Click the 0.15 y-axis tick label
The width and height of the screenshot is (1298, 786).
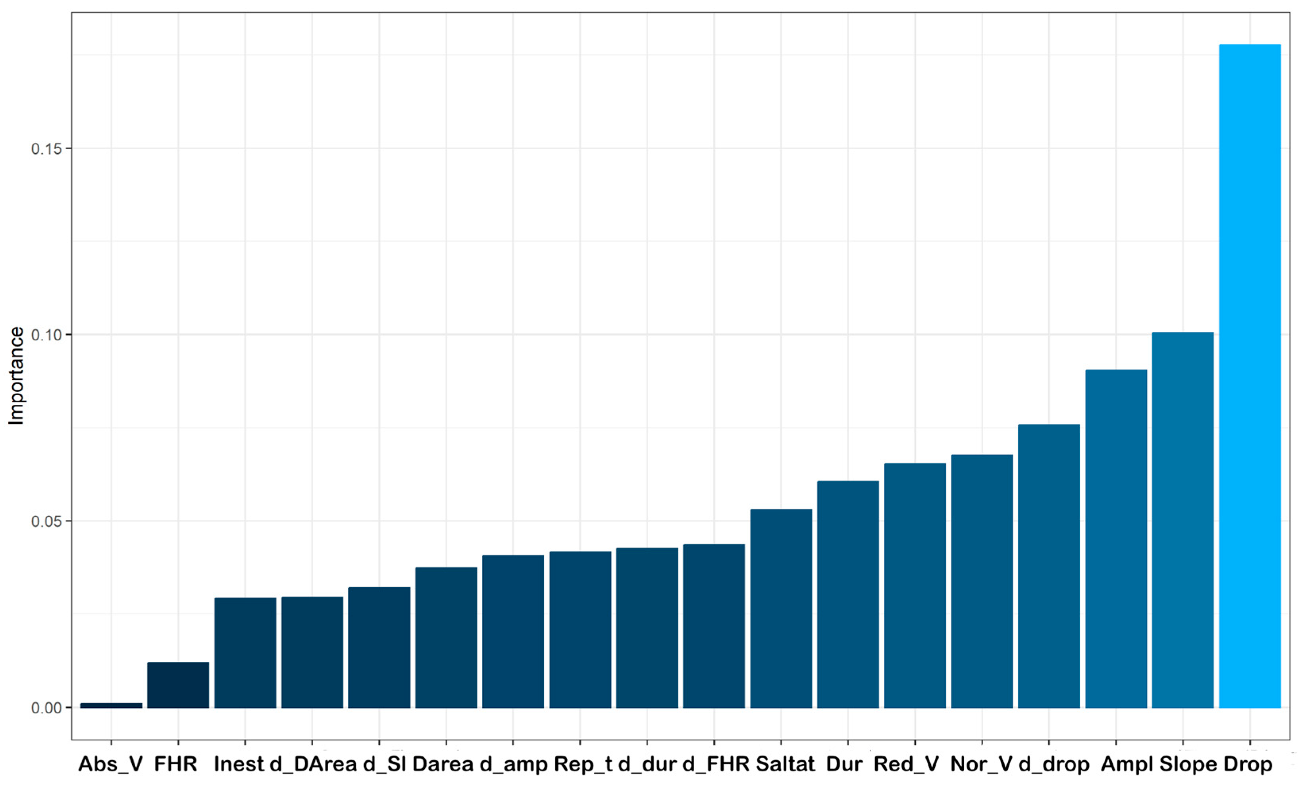click(46, 149)
